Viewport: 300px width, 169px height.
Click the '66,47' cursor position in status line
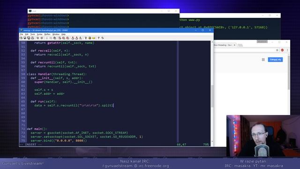181,145
